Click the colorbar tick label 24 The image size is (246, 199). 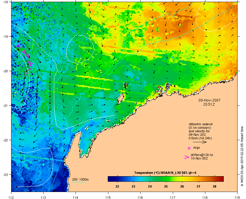coord(150,187)
